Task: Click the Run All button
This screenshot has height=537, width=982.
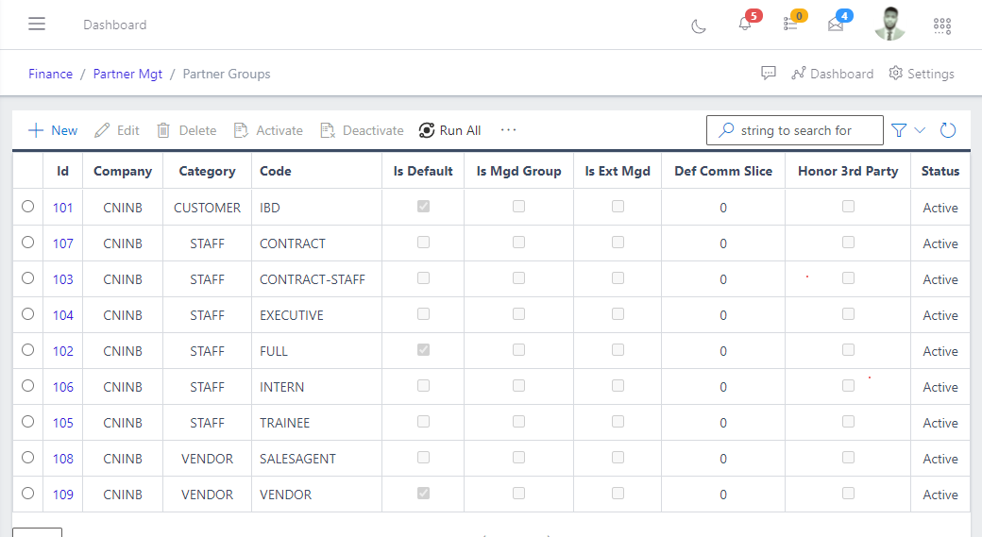Action: (x=449, y=130)
